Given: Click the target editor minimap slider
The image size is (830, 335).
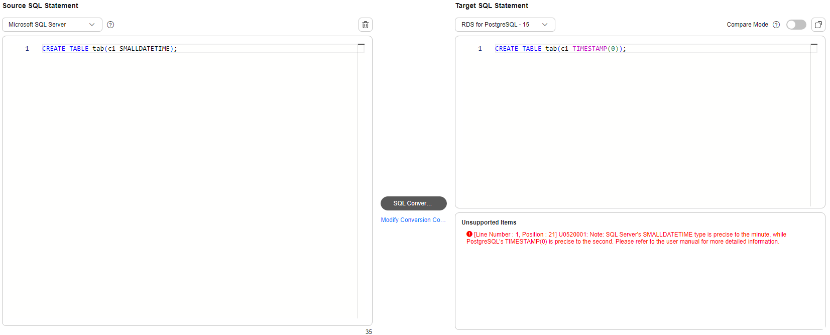Looking at the screenshot, I should (814, 48).
